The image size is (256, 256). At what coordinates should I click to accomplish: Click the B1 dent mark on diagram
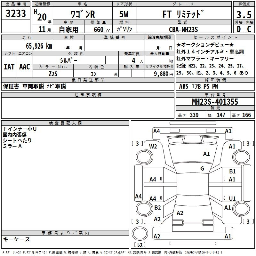coord(232,172)
